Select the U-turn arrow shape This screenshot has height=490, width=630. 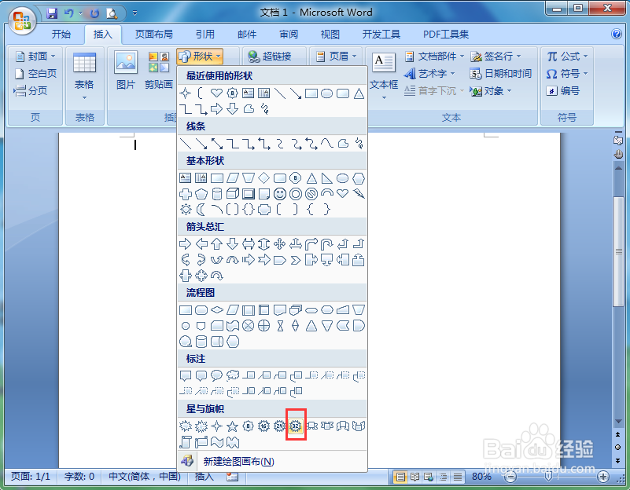(x=327, y=243)
